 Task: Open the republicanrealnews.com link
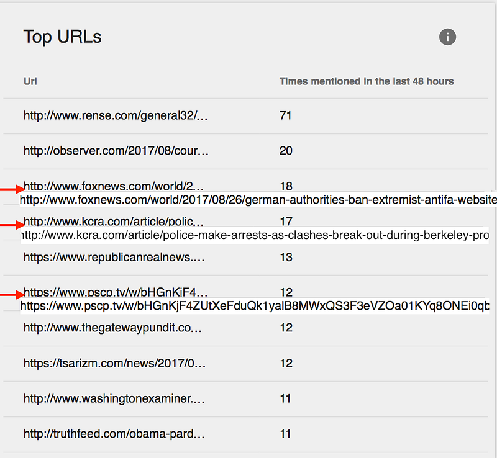114,257
